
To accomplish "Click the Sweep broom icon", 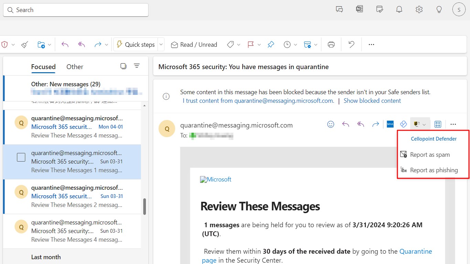I will pos(25,45).
